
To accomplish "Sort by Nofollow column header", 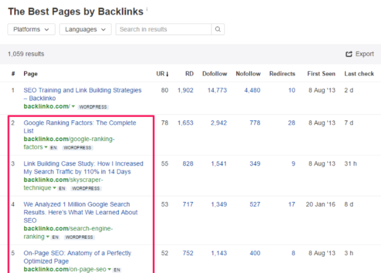I will 248,74.
